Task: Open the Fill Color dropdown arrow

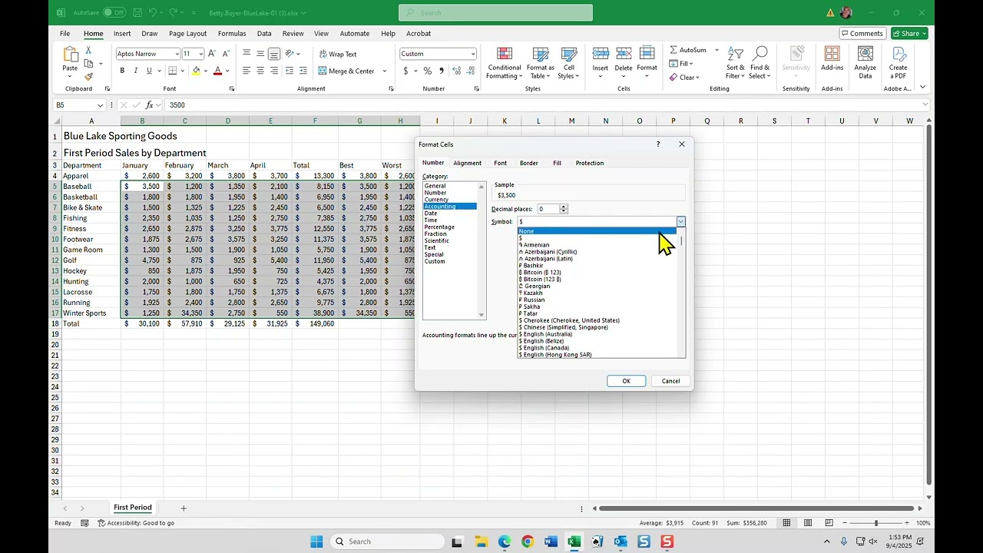Action: pyautogui.click(x=206, y=71)
